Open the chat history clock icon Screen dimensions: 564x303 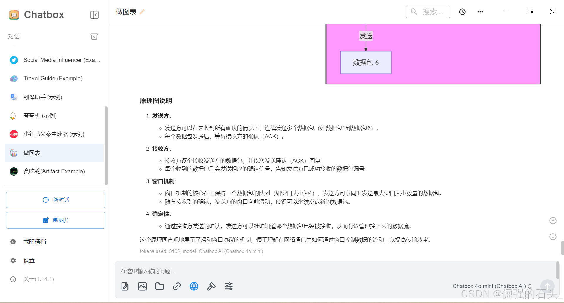[x=462, y=12]
